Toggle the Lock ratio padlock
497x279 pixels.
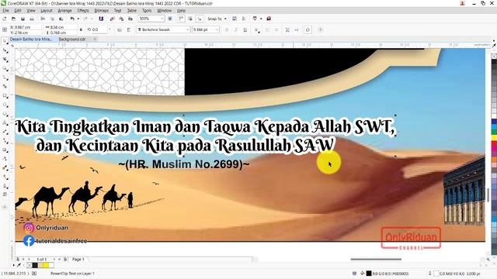(x=81, y=29)
